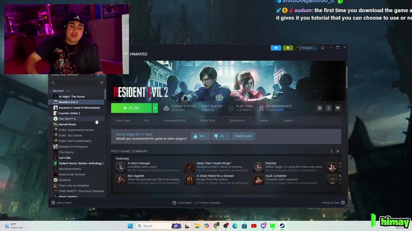
Task: Open the Discussions tab
Action: (x=238, y=121)
